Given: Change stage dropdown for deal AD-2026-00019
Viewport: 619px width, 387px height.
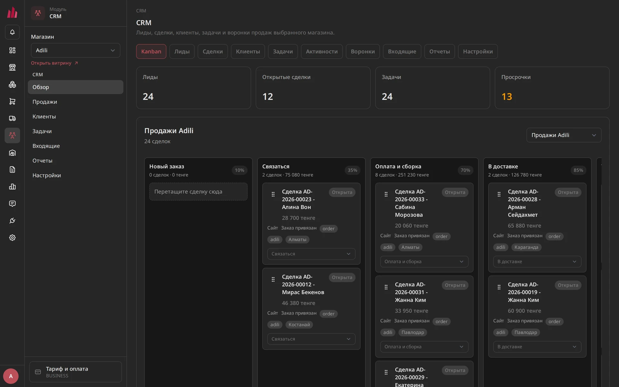Looking at the screenshot, I should pyautogui.click(x=537, y=347).
